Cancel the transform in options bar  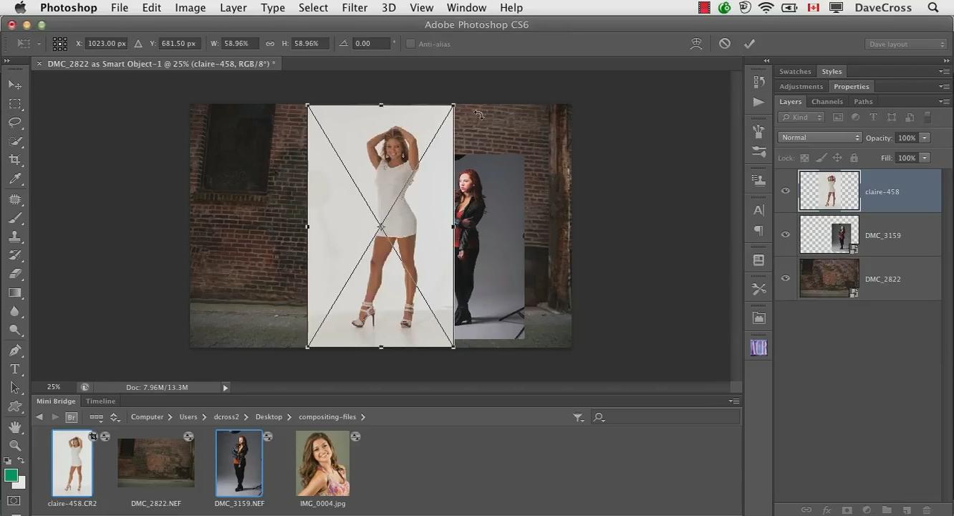pos(725,44)
